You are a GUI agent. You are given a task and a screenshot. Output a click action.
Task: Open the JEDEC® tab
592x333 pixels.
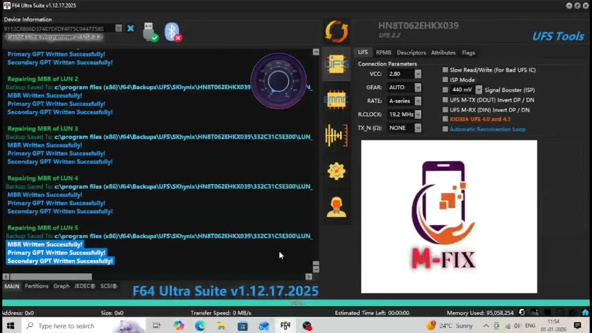click(85, 286)
